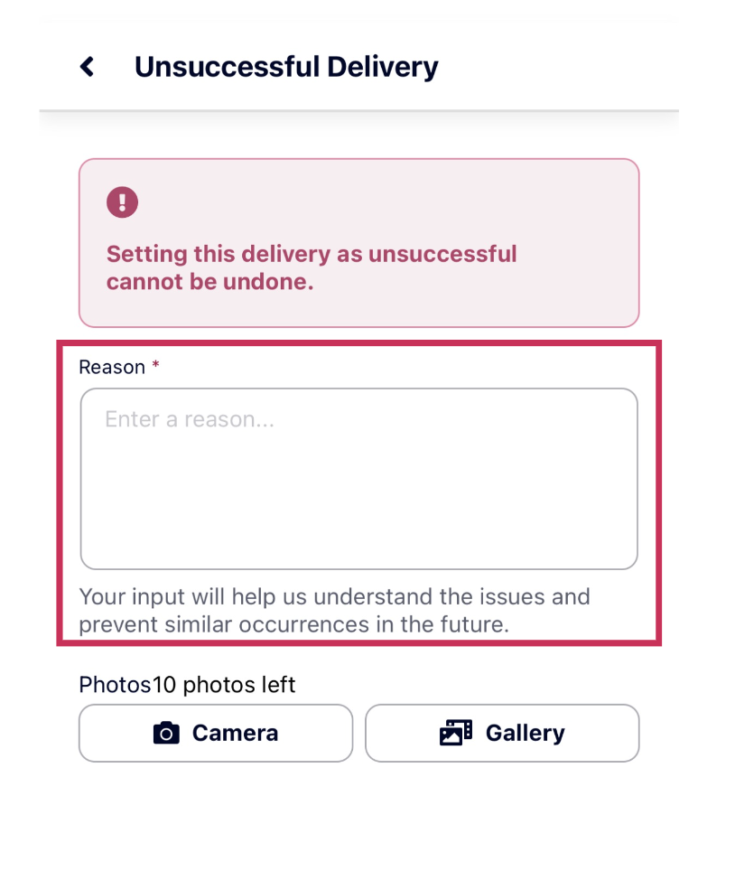Viewport: 735px width, 871px height.
Task: Click the 'cannot be undone' warning message
Action: (x=210, y=282)
